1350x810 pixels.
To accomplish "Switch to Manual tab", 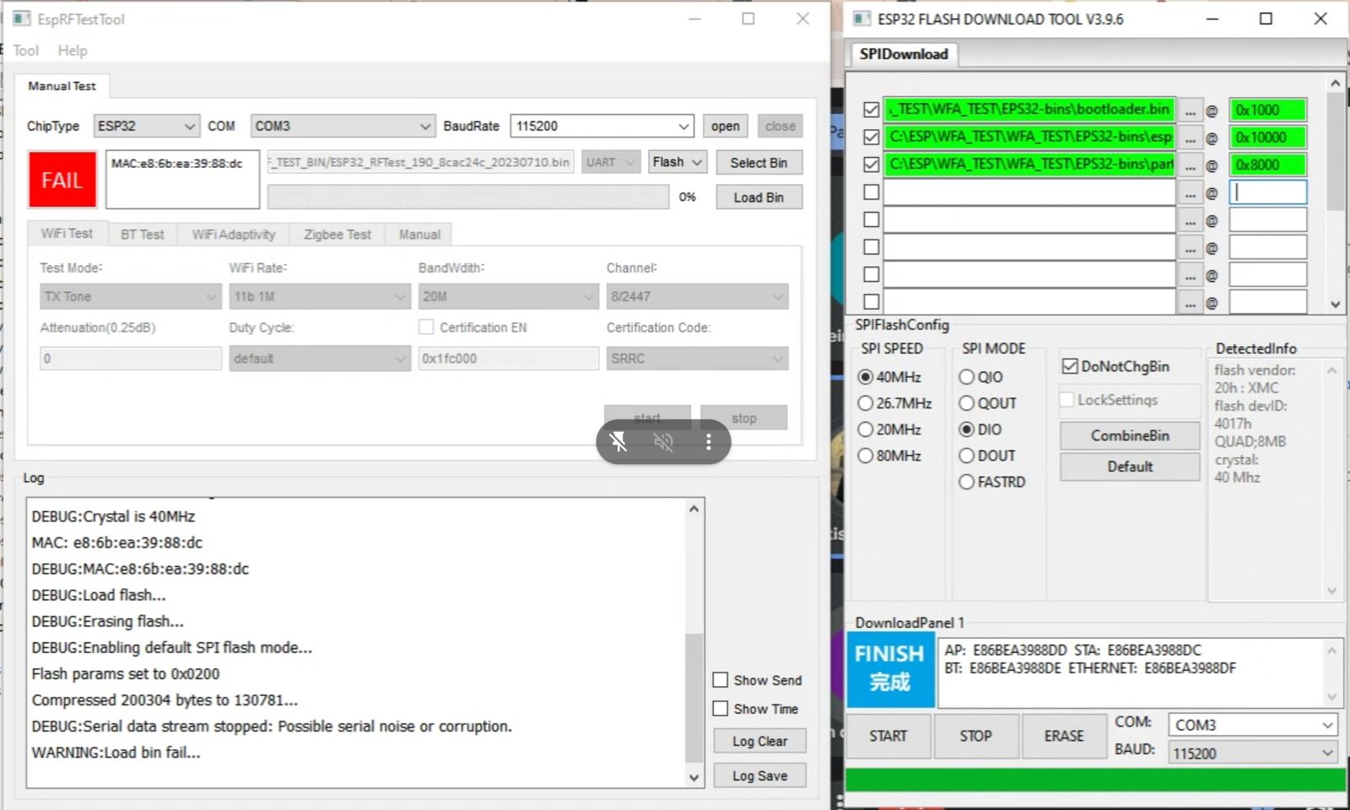I will tap(419, 235).
